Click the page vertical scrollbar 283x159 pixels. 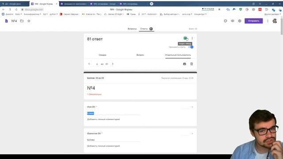tap(282, 26)
